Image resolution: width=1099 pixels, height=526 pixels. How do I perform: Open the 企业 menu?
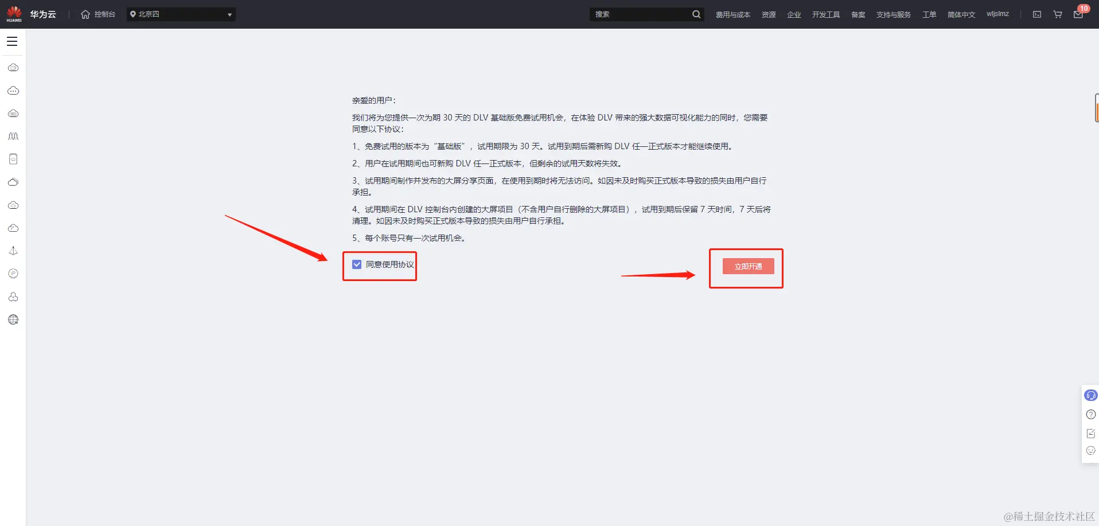794,14
